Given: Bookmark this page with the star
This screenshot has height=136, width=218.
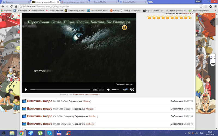Looking at the screenshot, I should pos(201,7).
